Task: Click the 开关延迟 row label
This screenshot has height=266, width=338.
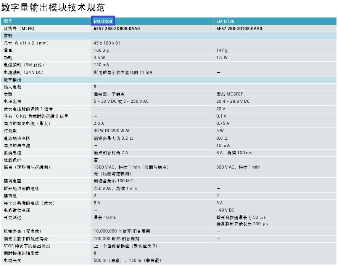Action: 12,217
